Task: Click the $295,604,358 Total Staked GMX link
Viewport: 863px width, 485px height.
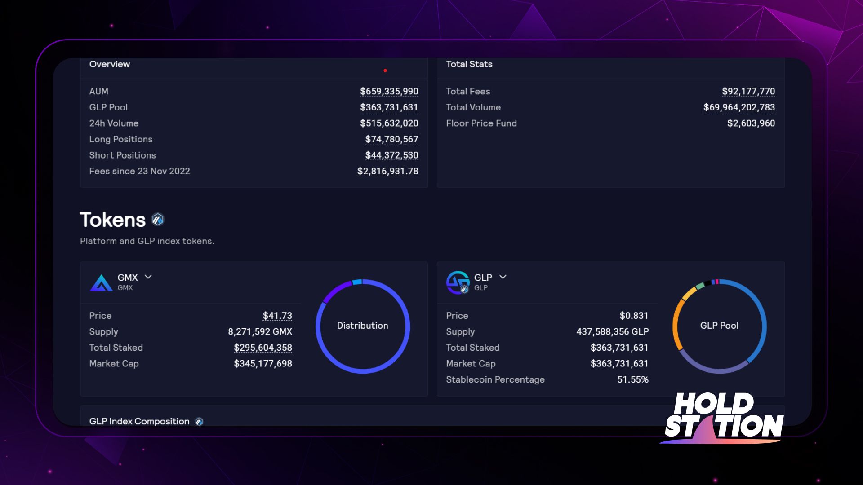Action: click(x=262, y=348)
